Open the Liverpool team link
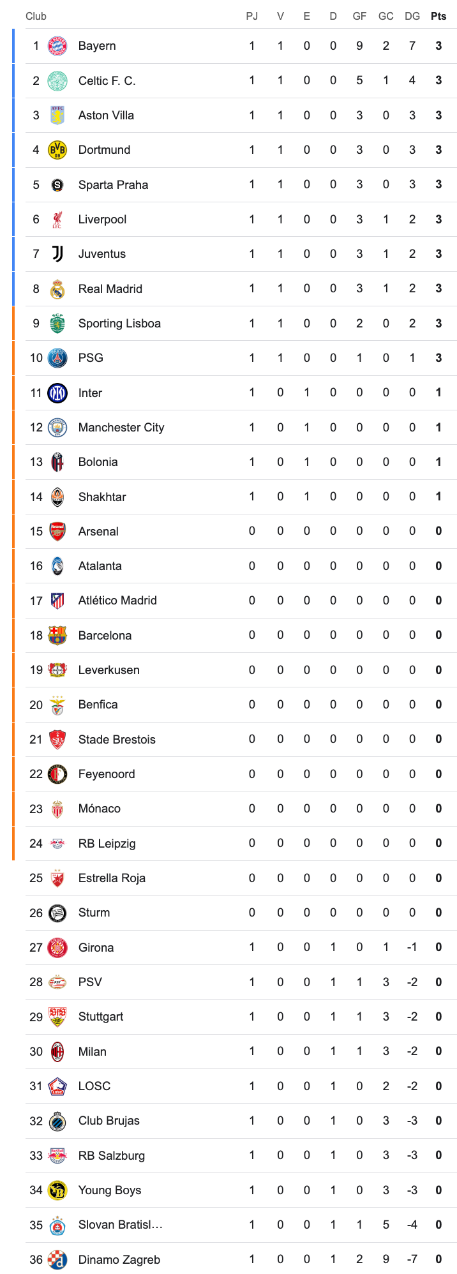The height and width of the screenshot is (1274, 457). tap(102, 220)
